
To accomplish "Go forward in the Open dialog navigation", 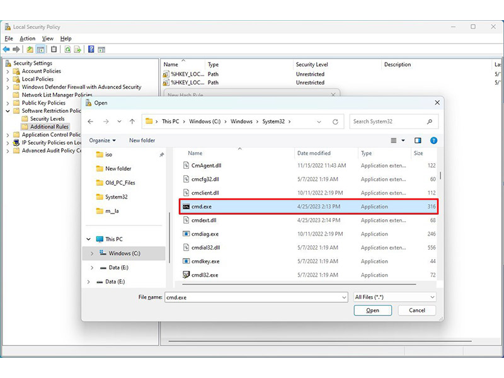I will click(106, 122).
